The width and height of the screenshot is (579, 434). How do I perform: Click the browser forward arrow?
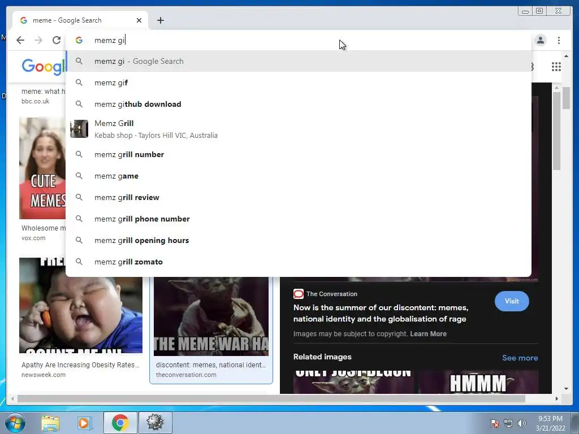(x=38, y=40)
